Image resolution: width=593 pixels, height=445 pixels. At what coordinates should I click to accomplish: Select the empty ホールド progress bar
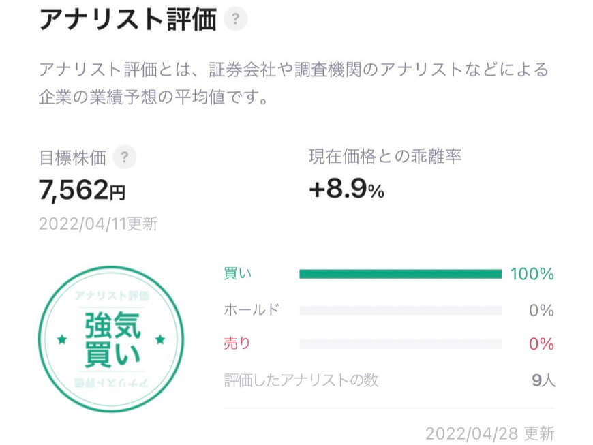tap(401, 310)
